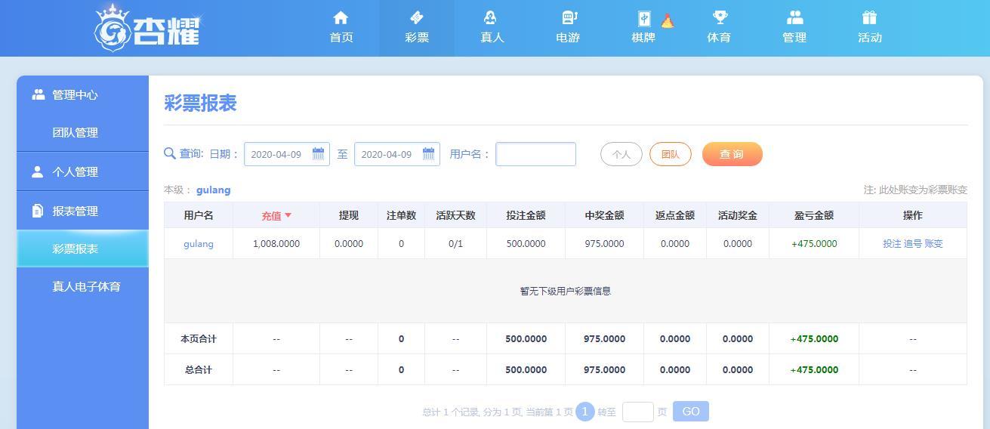Click the start date input field

[x=286, y=154]
